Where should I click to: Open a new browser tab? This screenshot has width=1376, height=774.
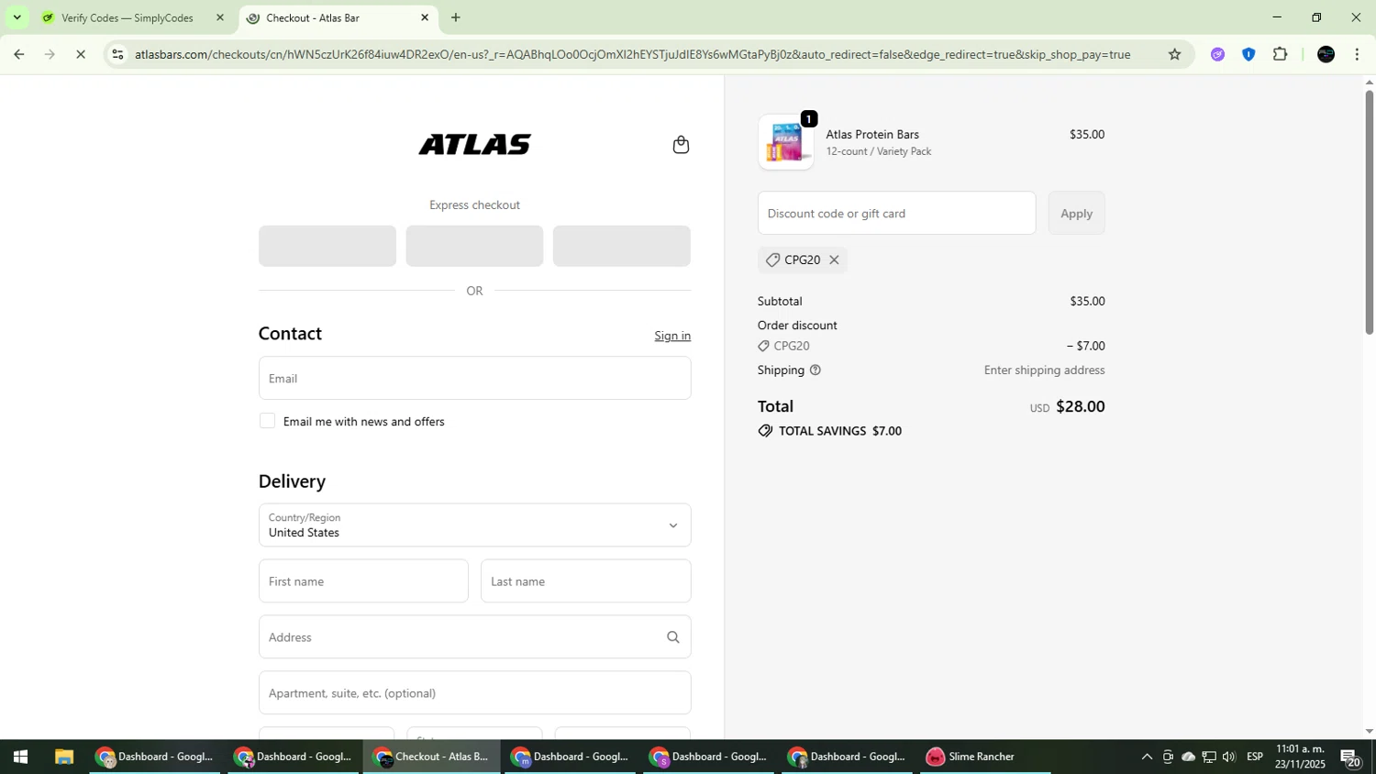point(456,17)
